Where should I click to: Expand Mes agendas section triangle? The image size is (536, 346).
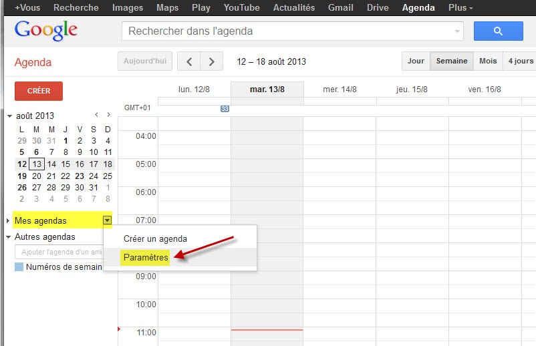8,220
